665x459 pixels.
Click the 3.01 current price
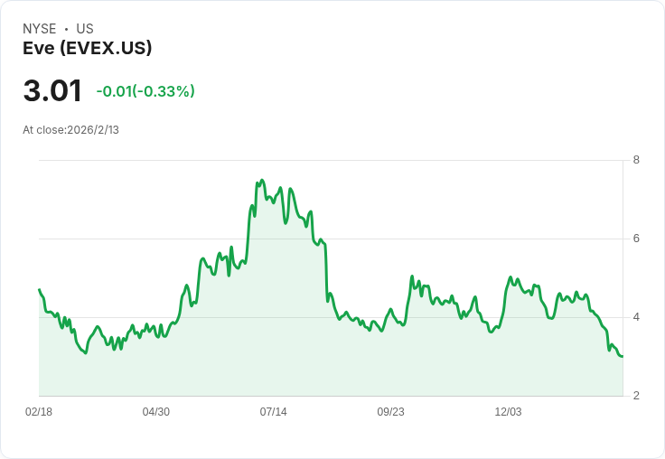[52, 91]
